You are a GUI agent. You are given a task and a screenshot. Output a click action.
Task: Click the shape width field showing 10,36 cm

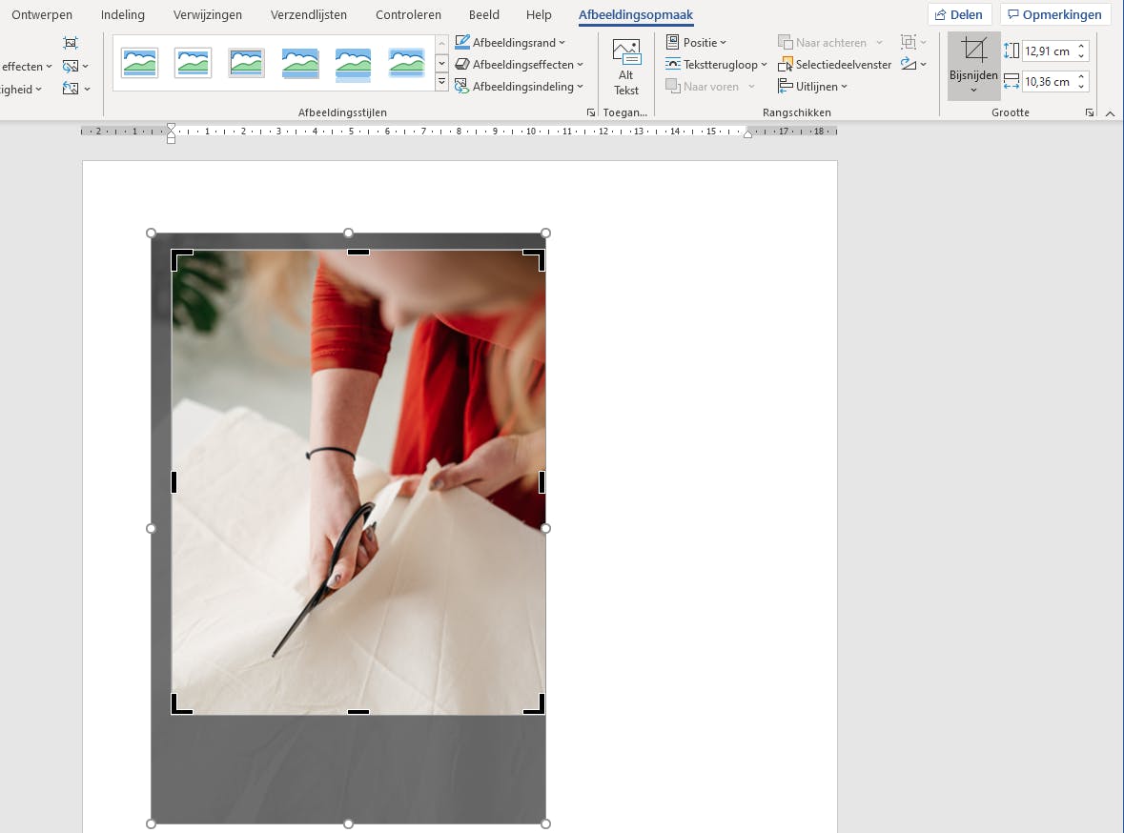pyautogui.click(x=1047, y=82)
